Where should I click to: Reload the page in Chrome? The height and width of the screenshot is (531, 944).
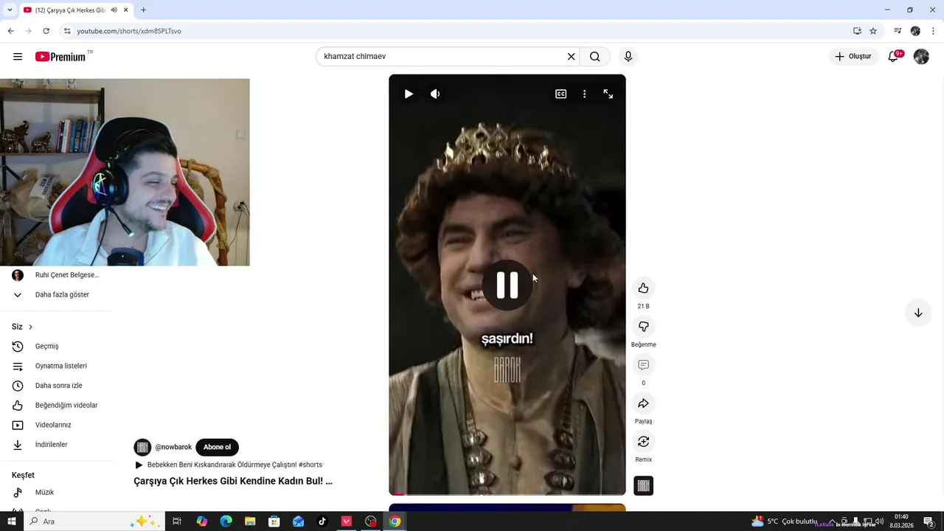(46, 31)
